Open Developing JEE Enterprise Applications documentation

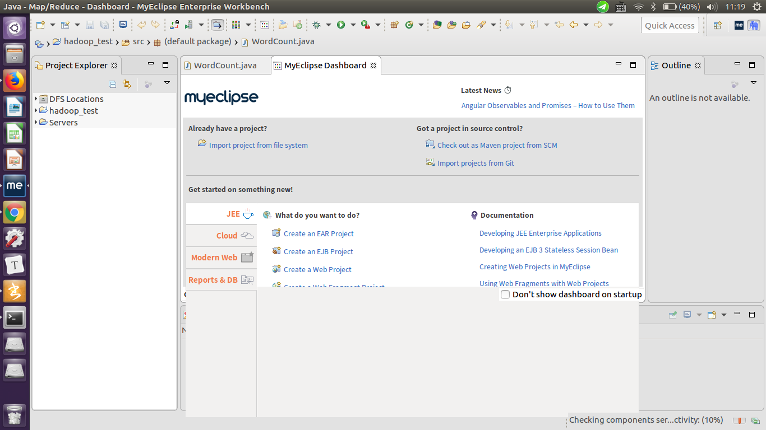click(x=541, y=233)
